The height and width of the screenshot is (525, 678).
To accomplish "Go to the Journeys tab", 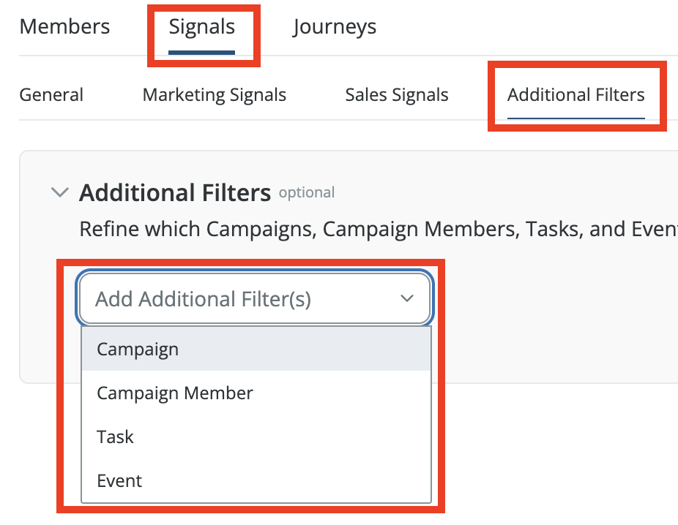I will [335, 28].
